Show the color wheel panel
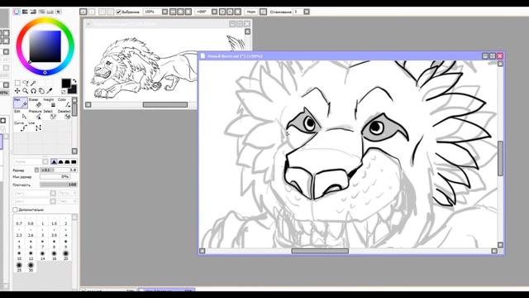529x298 pixels. (x=17, y=12)
